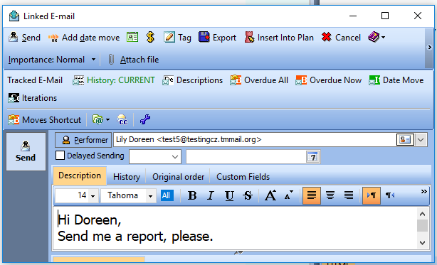Expand the formatting toolbar overflow chevron
Screen dimensions: 437x265
pos(424,192)
